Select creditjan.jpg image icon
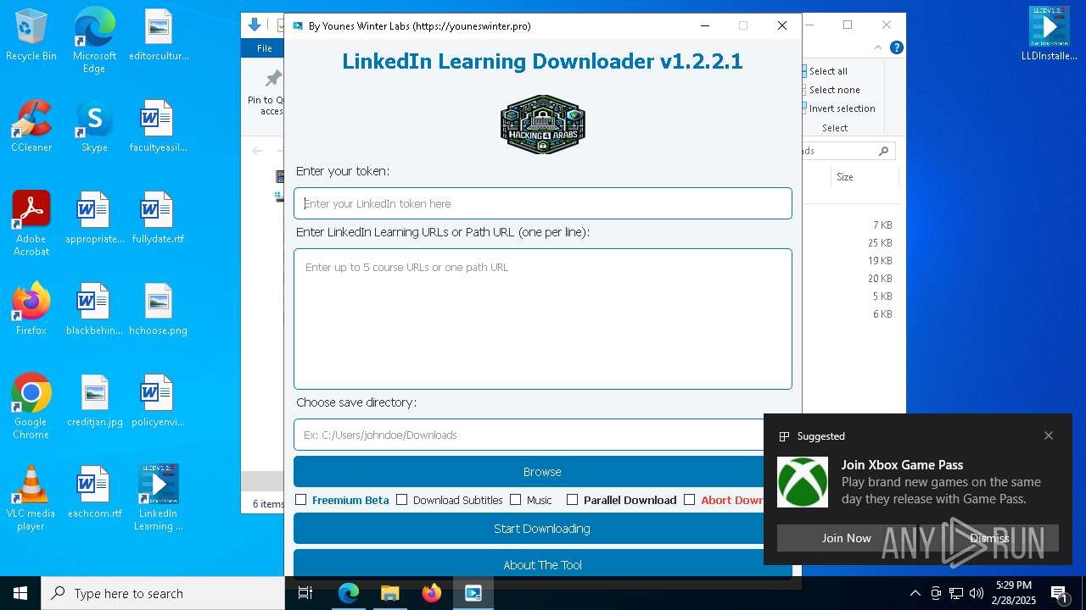Viewport: 1086px width, 610px height. coord(94,402)
